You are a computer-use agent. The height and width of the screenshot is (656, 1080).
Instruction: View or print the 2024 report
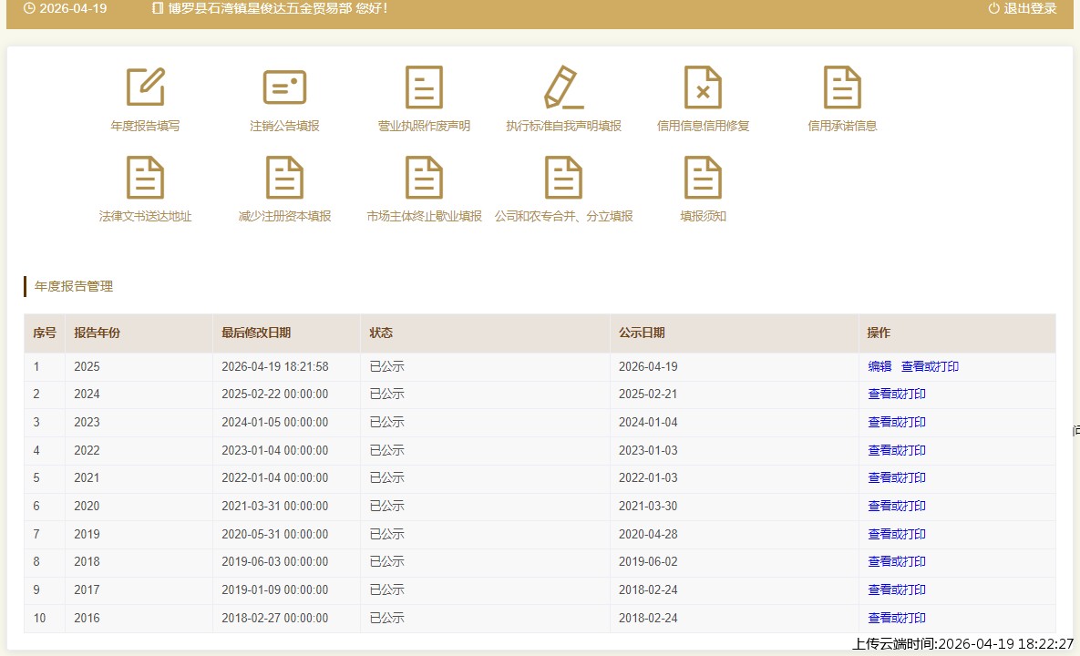tap(897, 395)
